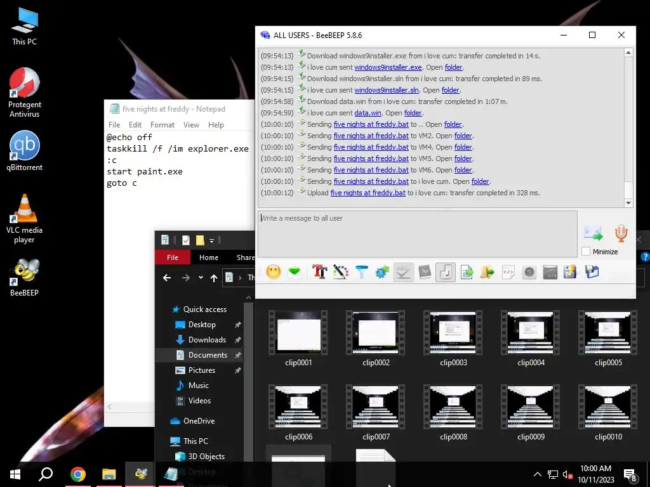This screenshot has height=487, width=650.
Task: Toggle the return-key send icon in BeeBEEP
Action: [446, 272]
